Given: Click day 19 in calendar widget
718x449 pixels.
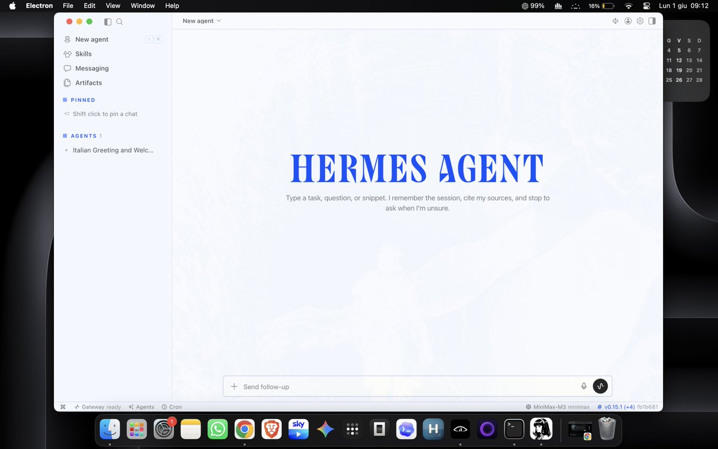Looking at the screenshot, I should click(679, 71).
